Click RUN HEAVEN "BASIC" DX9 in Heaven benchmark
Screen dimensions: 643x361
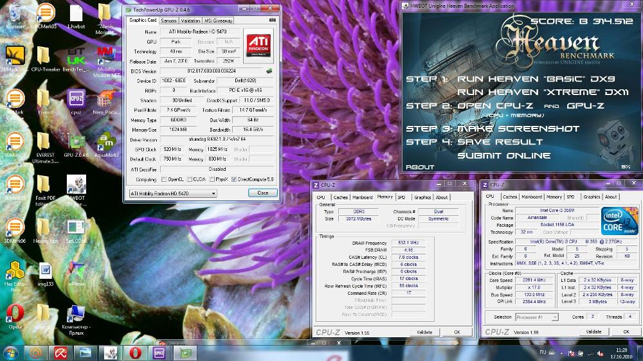pos(536,79)
